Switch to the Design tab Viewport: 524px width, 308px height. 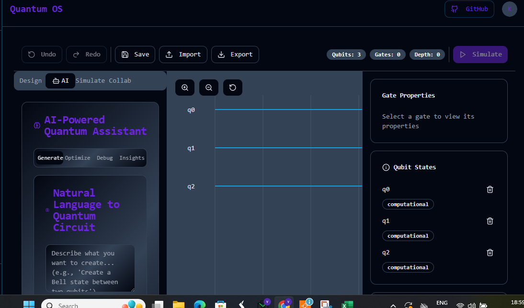[x=31, y=81]
